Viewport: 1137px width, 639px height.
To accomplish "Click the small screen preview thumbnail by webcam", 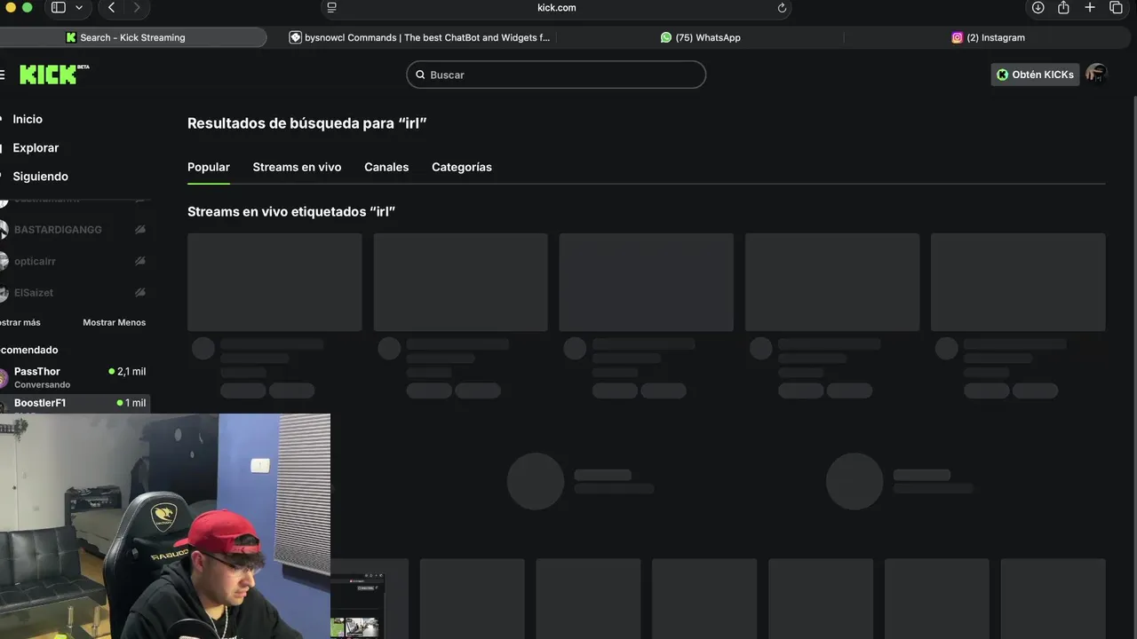I will [x=357, y=606].
